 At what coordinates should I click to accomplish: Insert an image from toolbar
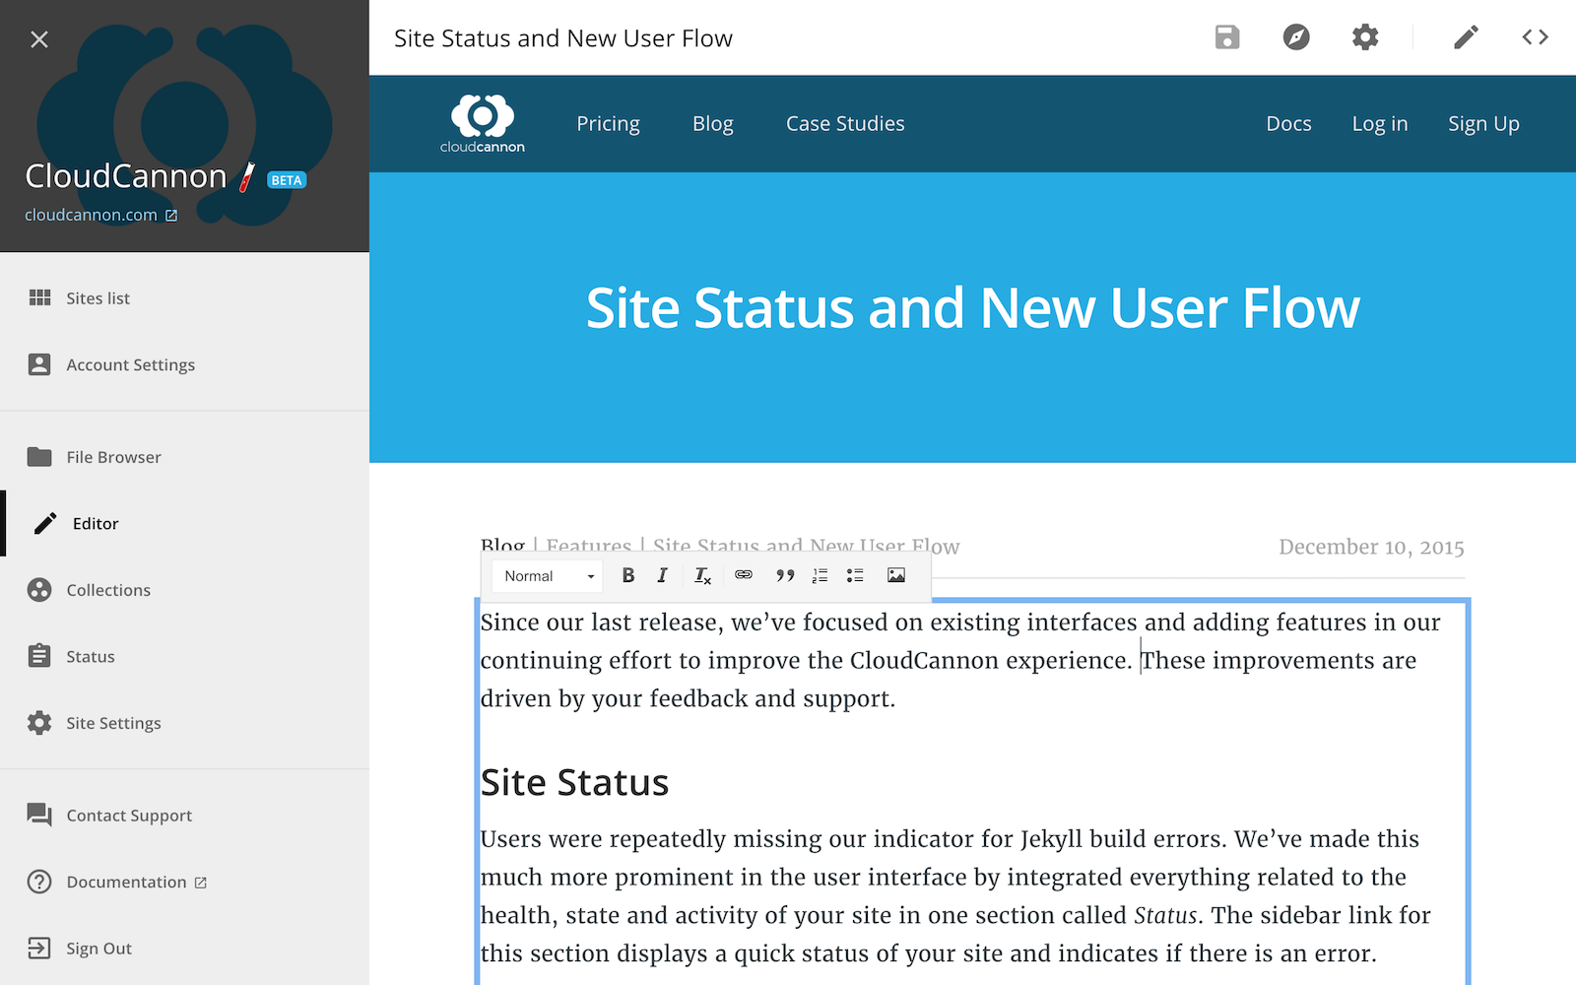pyautogui.click(x=895, y=575)
